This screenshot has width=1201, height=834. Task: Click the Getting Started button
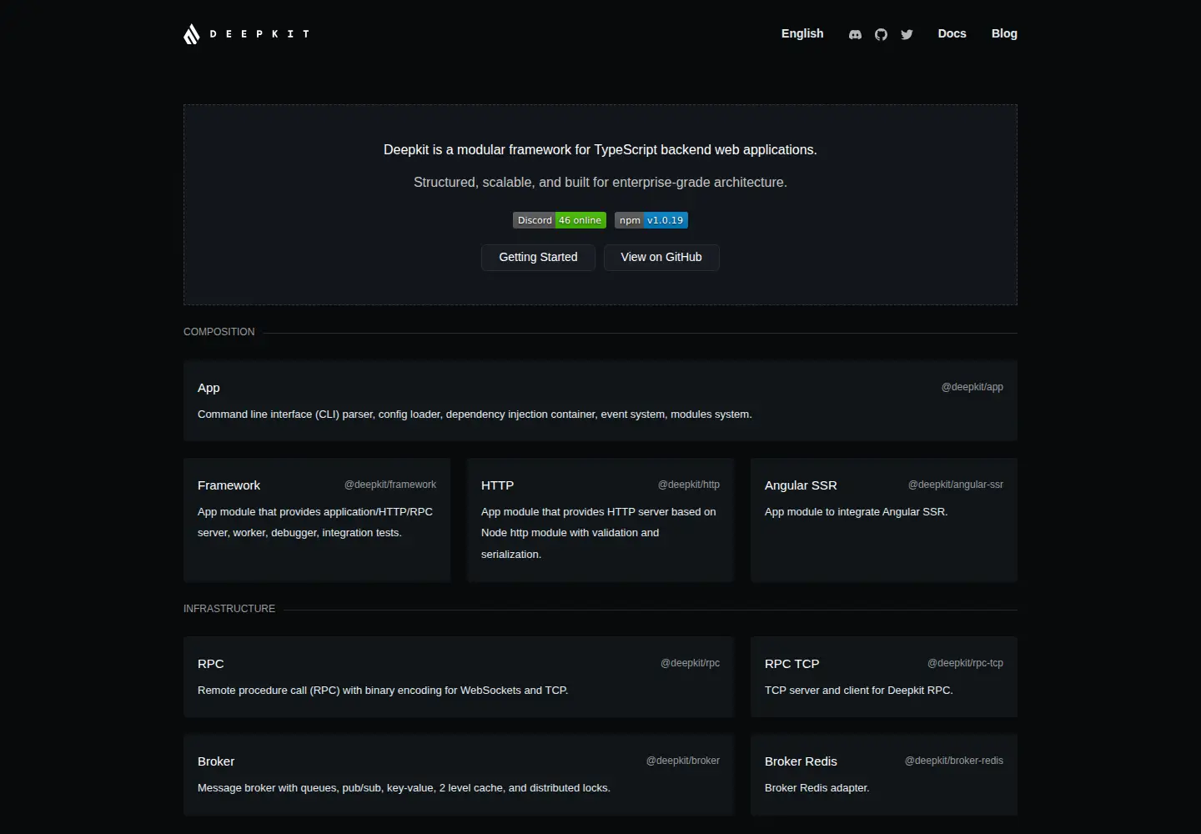point(538,257)
